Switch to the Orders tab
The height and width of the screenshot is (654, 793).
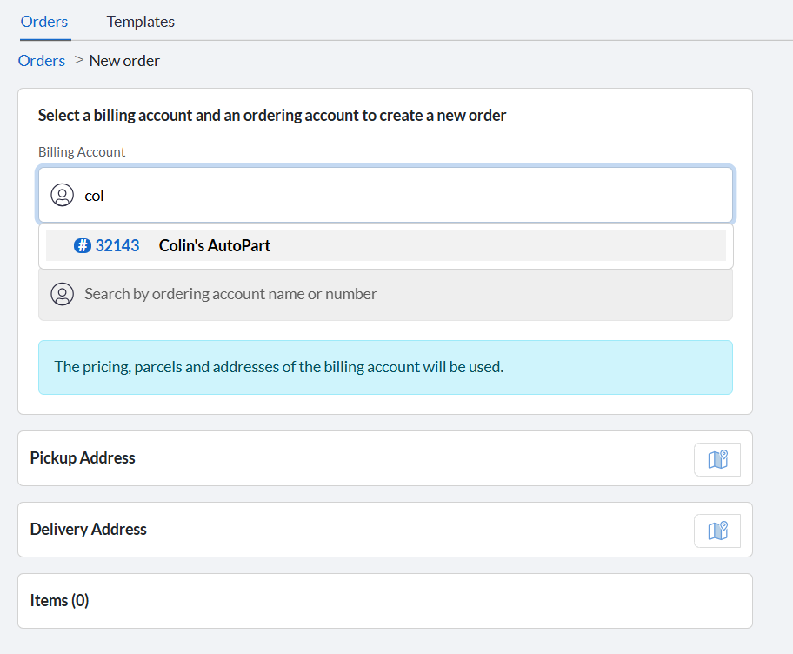click(44, 22)
